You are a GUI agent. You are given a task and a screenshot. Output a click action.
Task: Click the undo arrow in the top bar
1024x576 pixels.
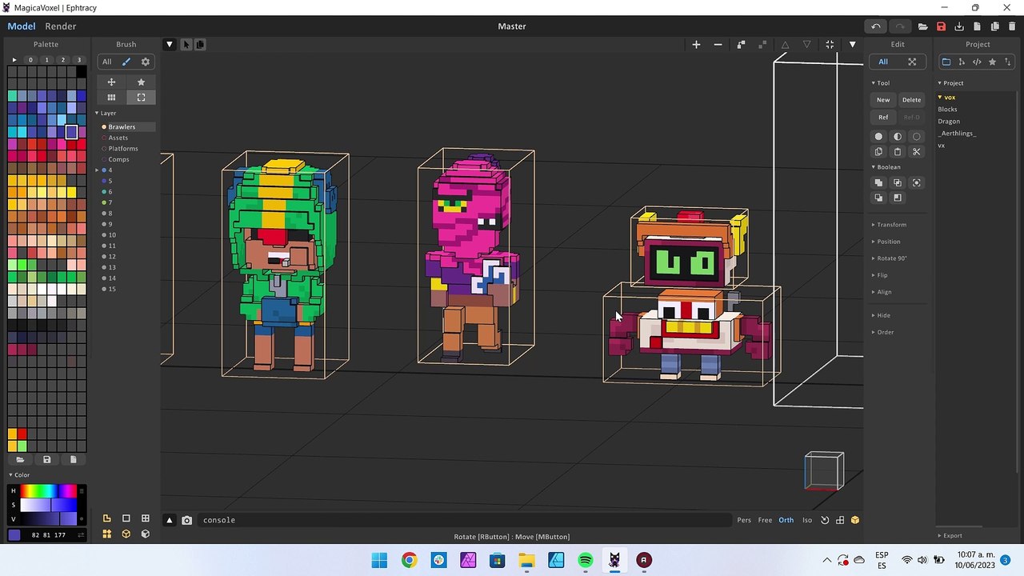coord(876,26)
